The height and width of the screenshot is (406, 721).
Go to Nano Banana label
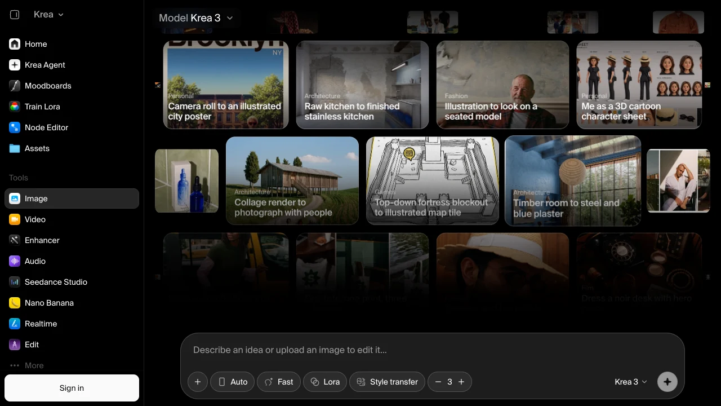click(x=49, y=303)
